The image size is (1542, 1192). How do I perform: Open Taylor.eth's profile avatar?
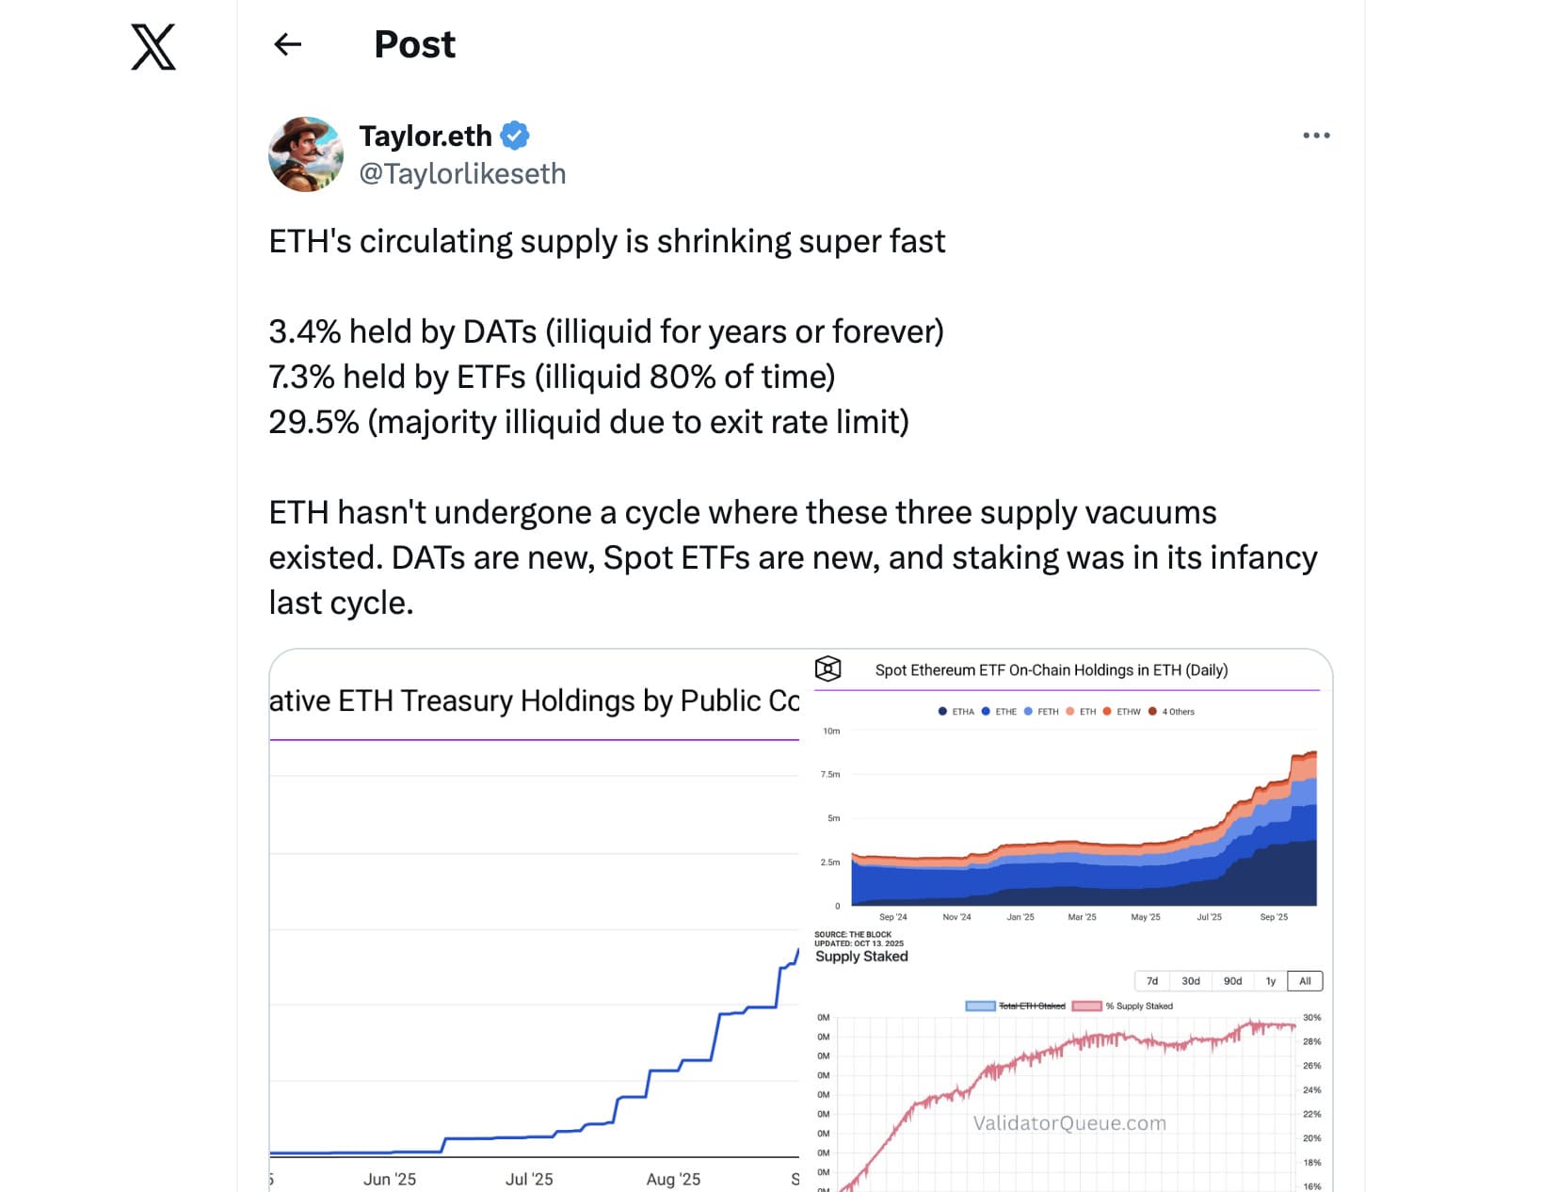[x=306, y=154]
